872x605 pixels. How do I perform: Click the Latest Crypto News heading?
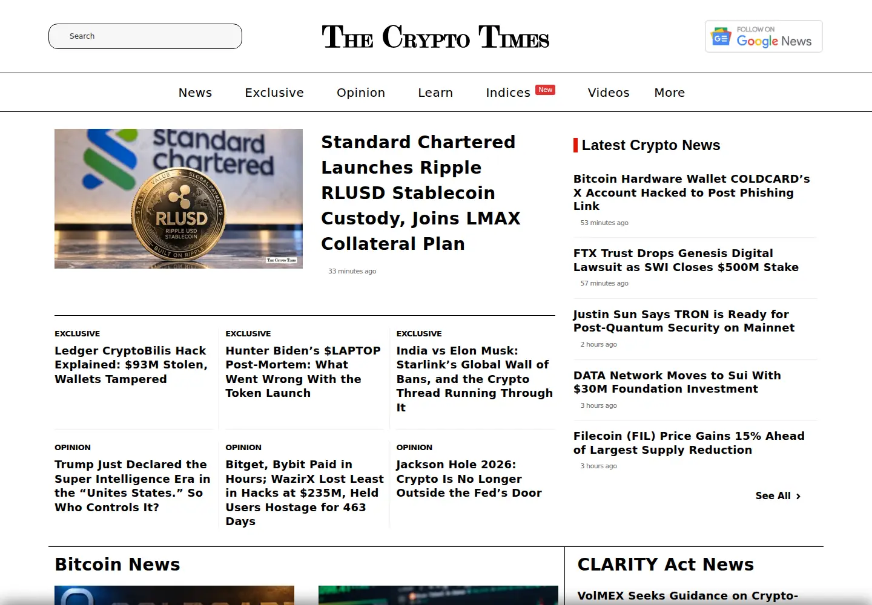pos(651,145)
